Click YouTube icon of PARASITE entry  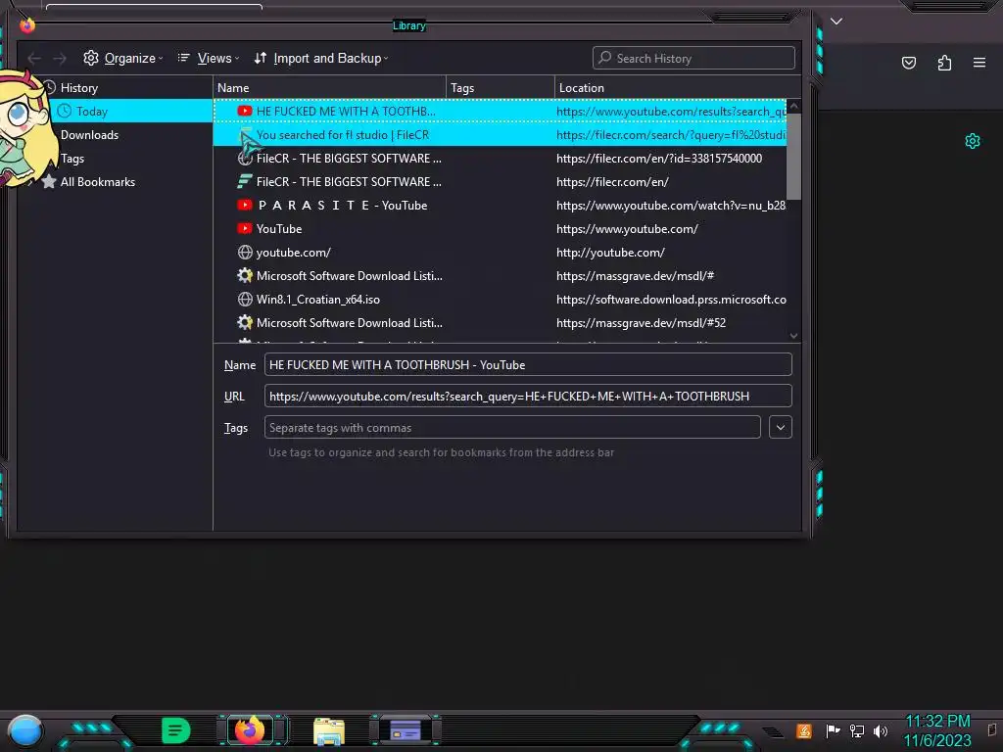click(244, 206)
